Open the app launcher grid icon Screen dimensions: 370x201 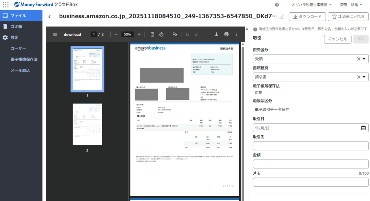pyautogui.click(x=6, y=5)
